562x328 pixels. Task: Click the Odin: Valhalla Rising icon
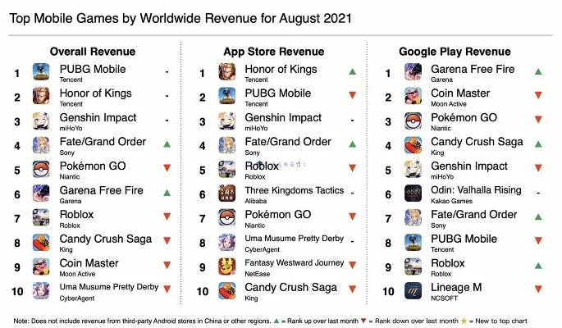coord(414,194)
